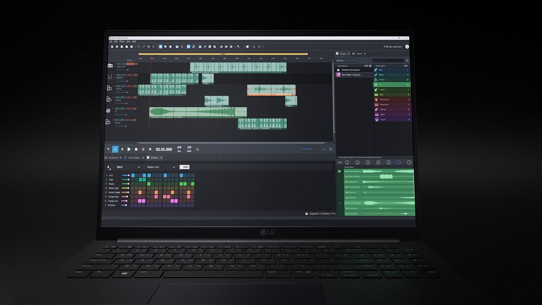The width and height of the screenshot is (542, 305).
Task: Select the Percussions instrument category
Action: (392, 100)
